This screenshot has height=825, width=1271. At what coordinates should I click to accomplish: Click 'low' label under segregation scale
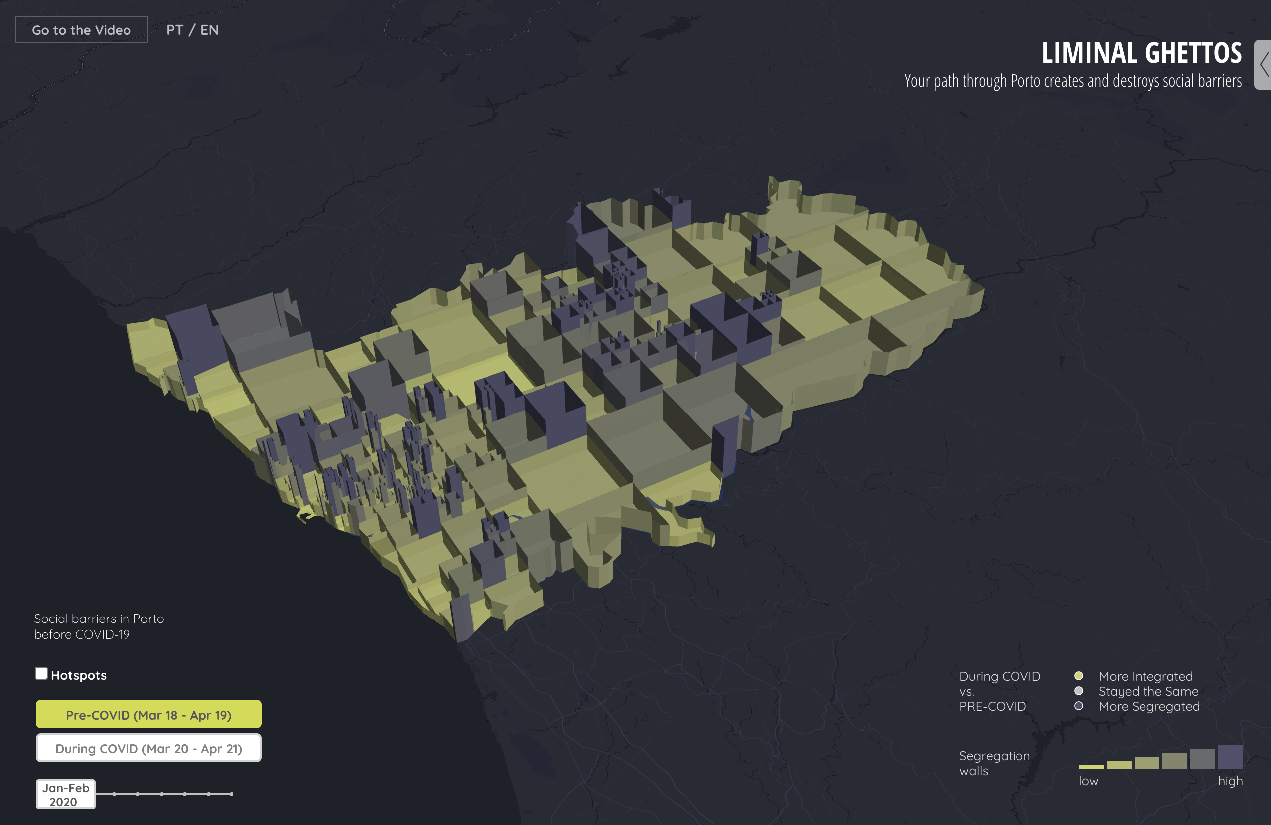[x=1088, y=781]
